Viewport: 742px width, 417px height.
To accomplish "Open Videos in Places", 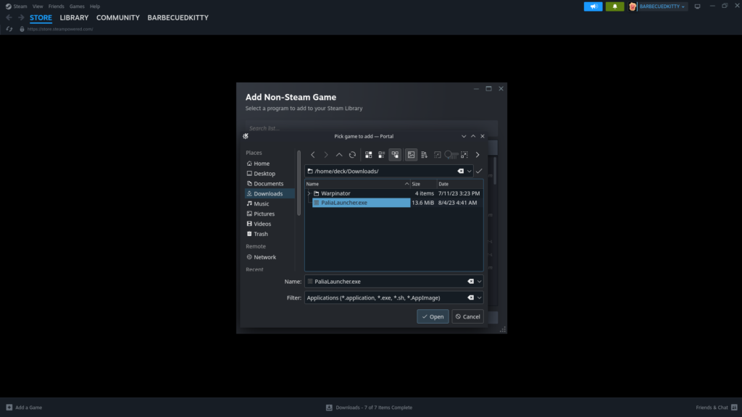I will pos(270,224).
